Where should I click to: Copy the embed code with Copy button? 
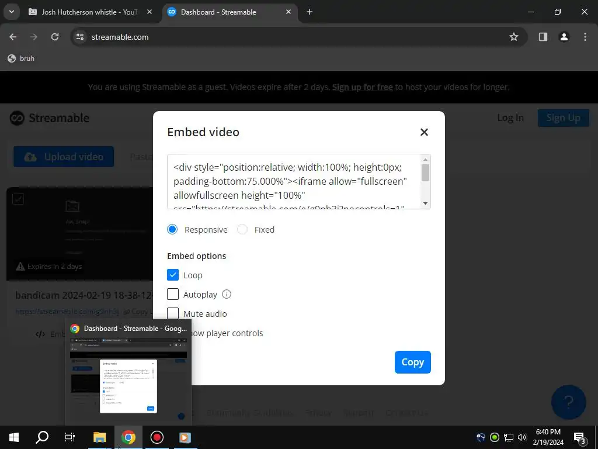point(413,362)
